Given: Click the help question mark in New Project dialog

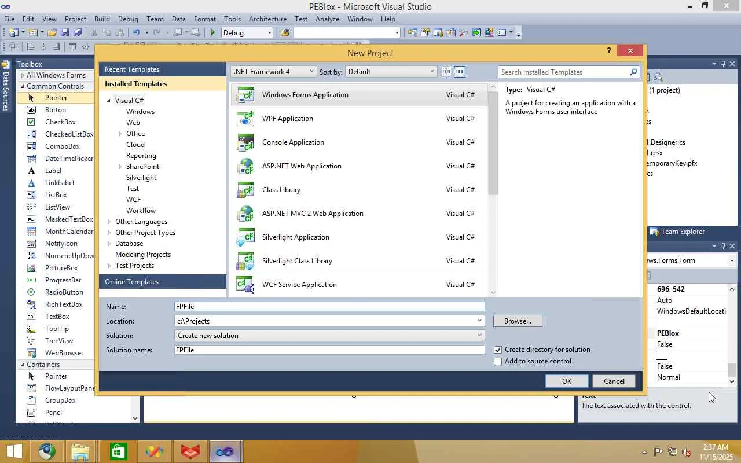Looking at the screenshot, I should [608, 51].
